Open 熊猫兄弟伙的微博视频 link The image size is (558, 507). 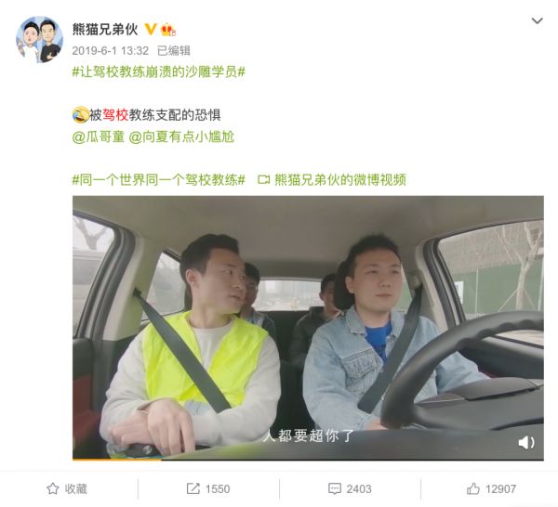coord(340,180)
